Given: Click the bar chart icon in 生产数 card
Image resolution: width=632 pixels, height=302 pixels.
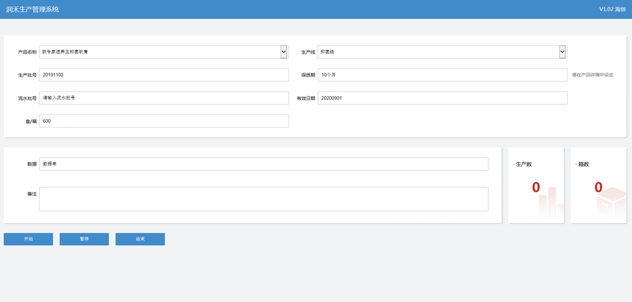Looking at the screenshot, I should pyautogui.click(x=547, y=203).
